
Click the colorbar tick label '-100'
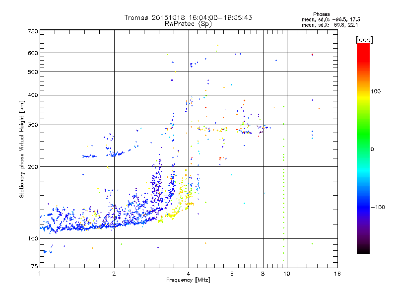pos(378,207)
